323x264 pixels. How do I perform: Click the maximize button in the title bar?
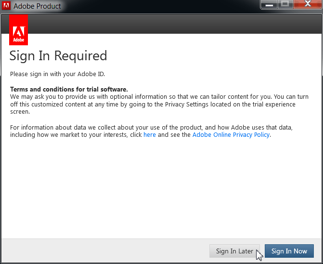coord(285,5)
